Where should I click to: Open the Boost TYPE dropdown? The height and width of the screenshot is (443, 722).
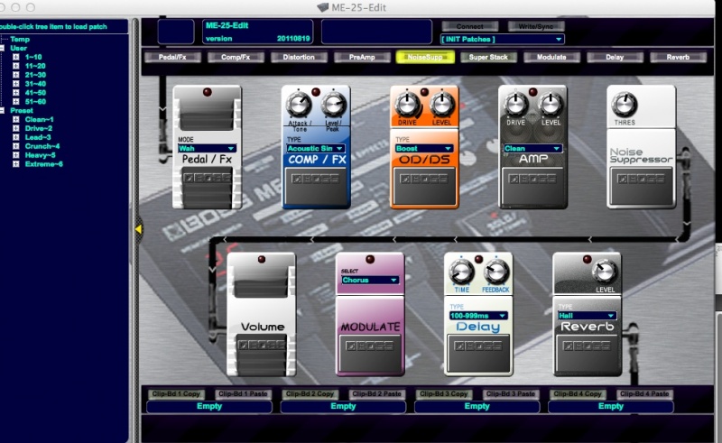coord(424,148)
